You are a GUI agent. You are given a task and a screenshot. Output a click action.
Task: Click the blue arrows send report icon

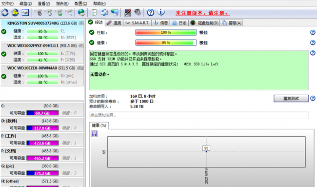(104, 13)
